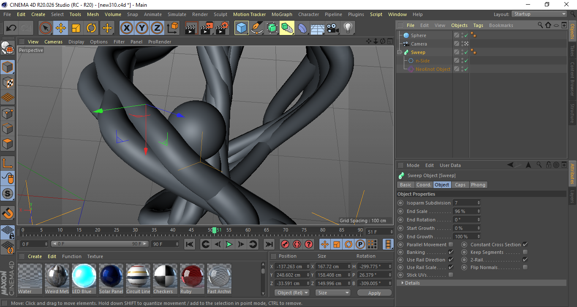Activate the Move tool in top toolbar

pyautogui.click(x=61, y=28)
